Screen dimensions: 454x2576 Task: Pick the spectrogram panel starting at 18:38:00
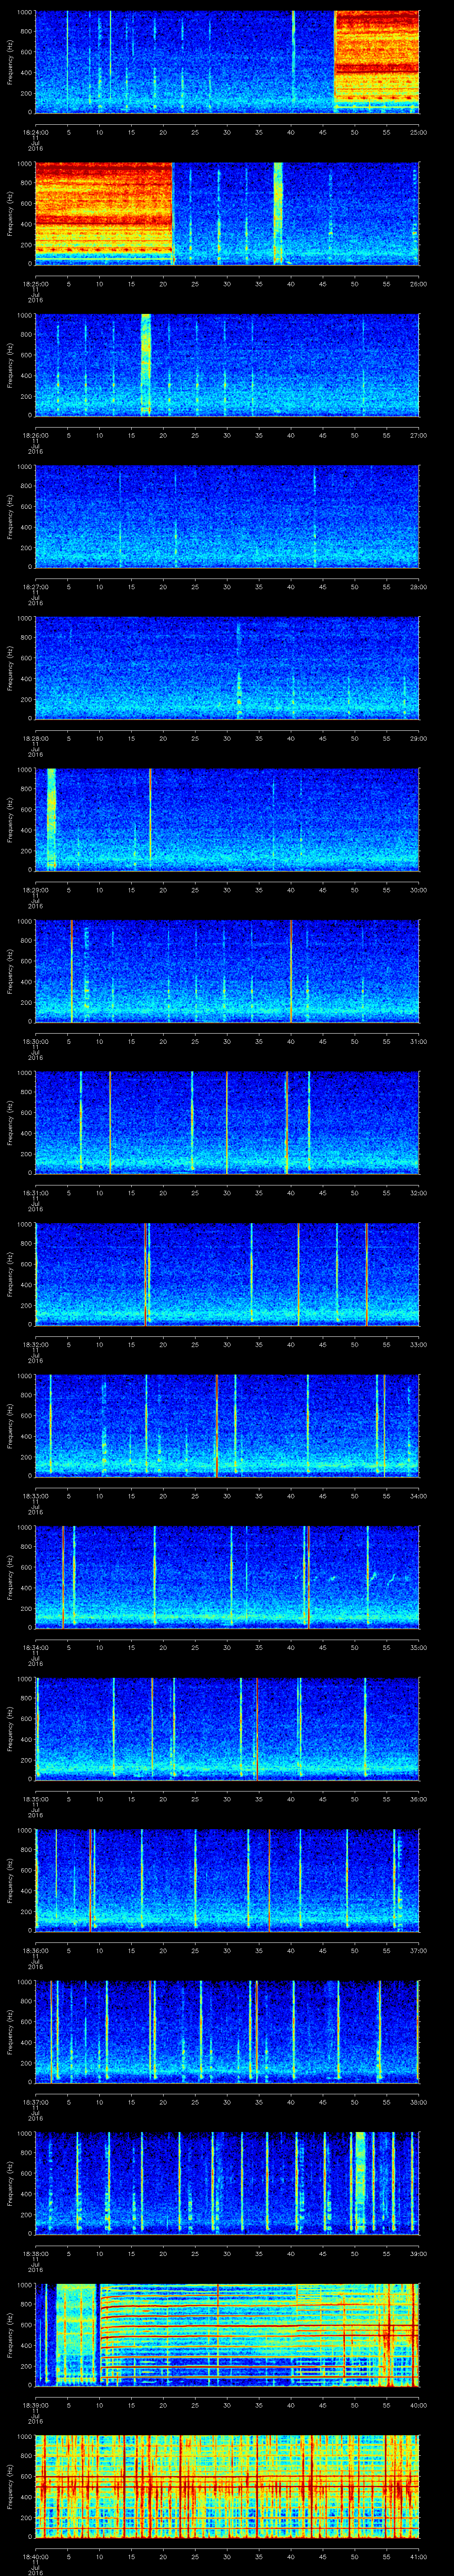tap(227, 2183)
